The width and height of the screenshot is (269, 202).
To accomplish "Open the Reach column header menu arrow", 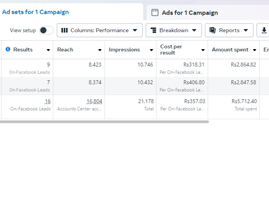I will click(x=100, y=50).
